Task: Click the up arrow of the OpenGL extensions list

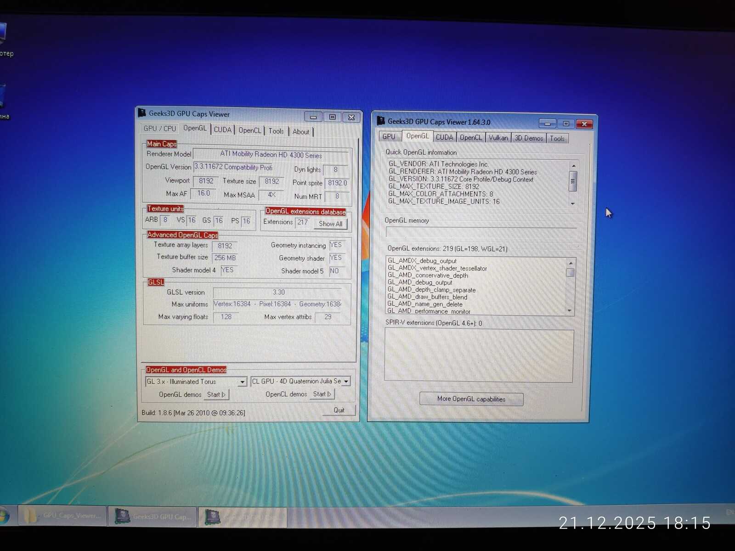Action: coord(571,263)
